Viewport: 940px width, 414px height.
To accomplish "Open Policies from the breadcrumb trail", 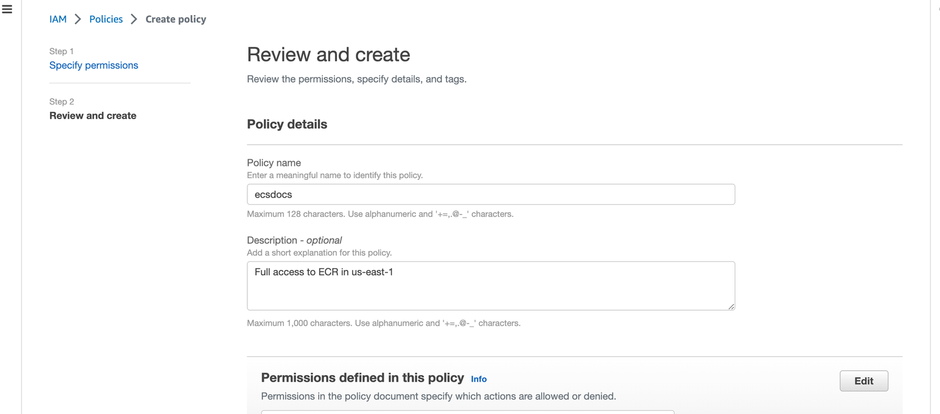I will click(105, 19).
